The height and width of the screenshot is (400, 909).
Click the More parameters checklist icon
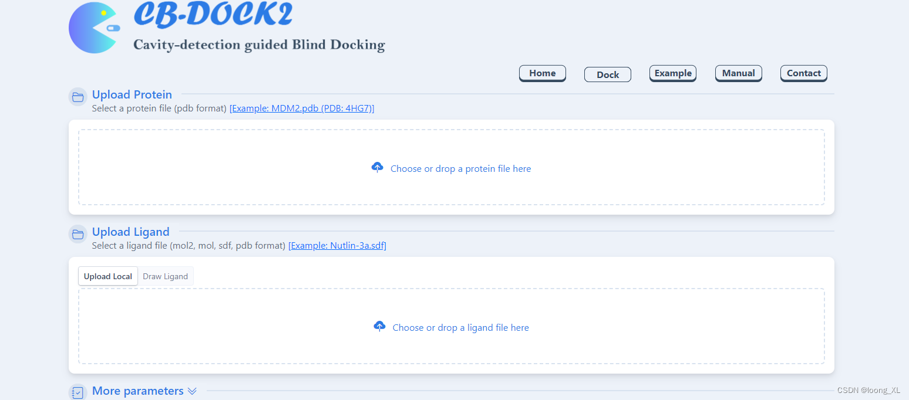pyautogui.click(x=78, y=392)
